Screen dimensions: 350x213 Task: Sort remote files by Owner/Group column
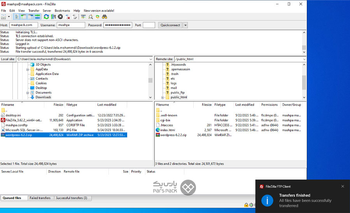(x=292, y=105)
